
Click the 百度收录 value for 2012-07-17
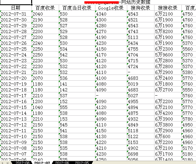click(45, 96)
